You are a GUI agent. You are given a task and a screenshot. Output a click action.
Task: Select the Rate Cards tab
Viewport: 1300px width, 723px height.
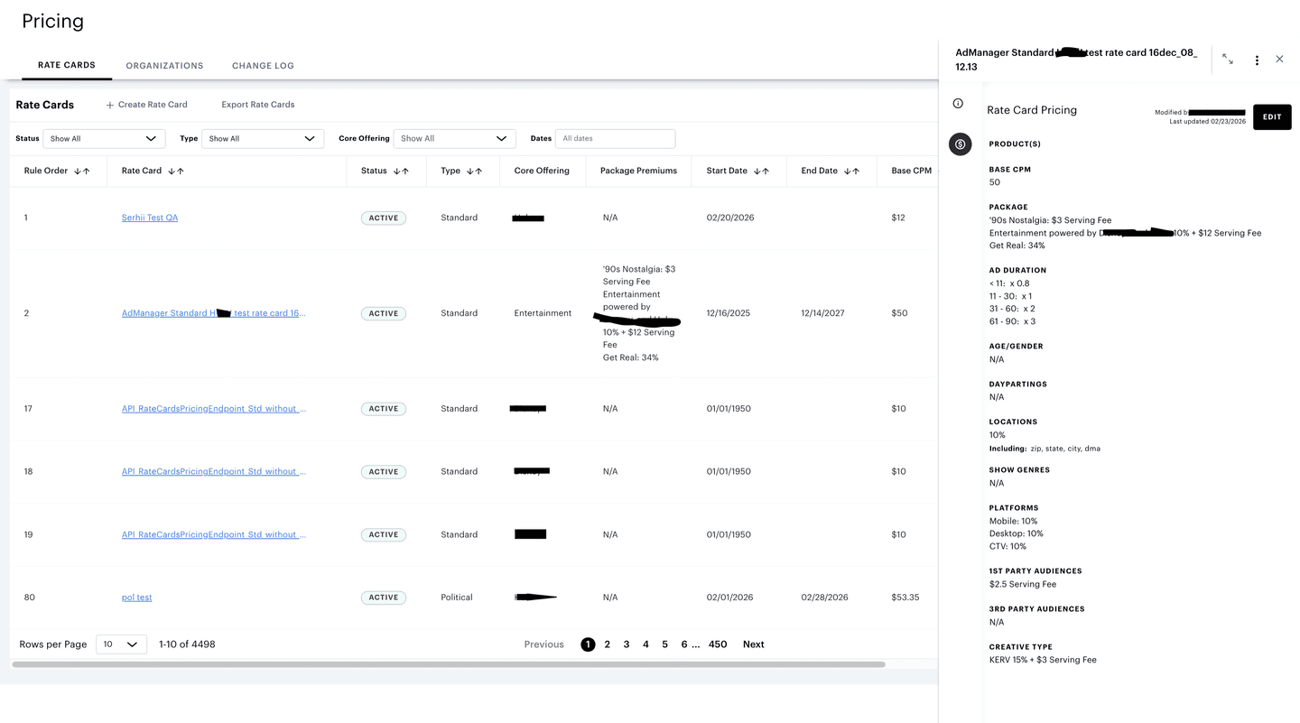(66, 65)
